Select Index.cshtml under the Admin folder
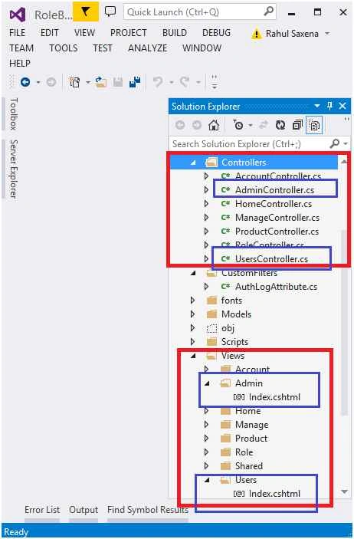 tap(274, 397)
